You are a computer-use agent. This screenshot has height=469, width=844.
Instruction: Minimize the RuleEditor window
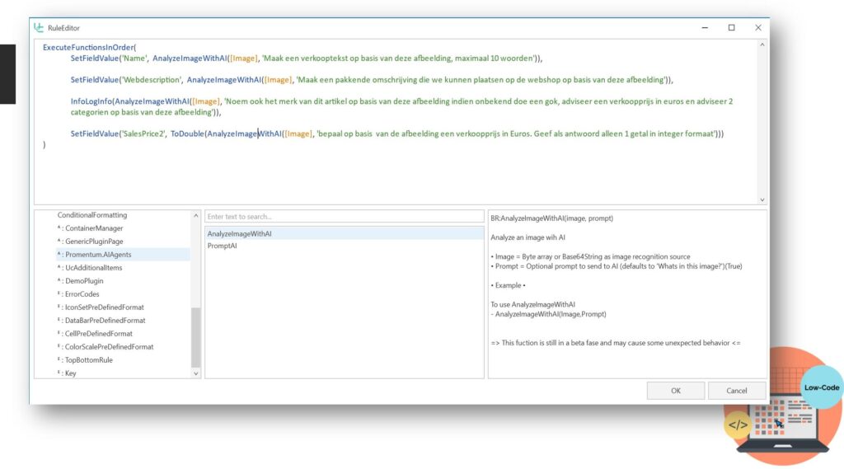point(705,27)
